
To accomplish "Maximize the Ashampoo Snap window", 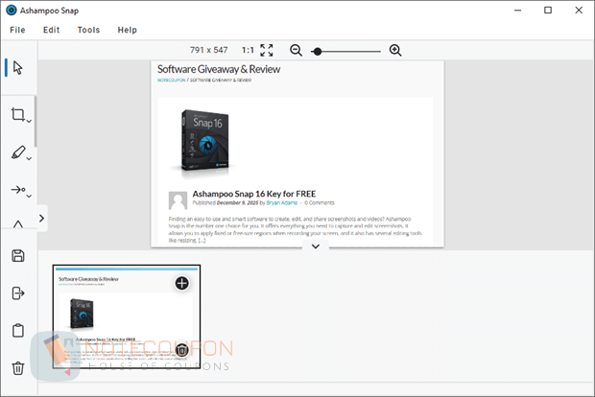I will (548, 11).
